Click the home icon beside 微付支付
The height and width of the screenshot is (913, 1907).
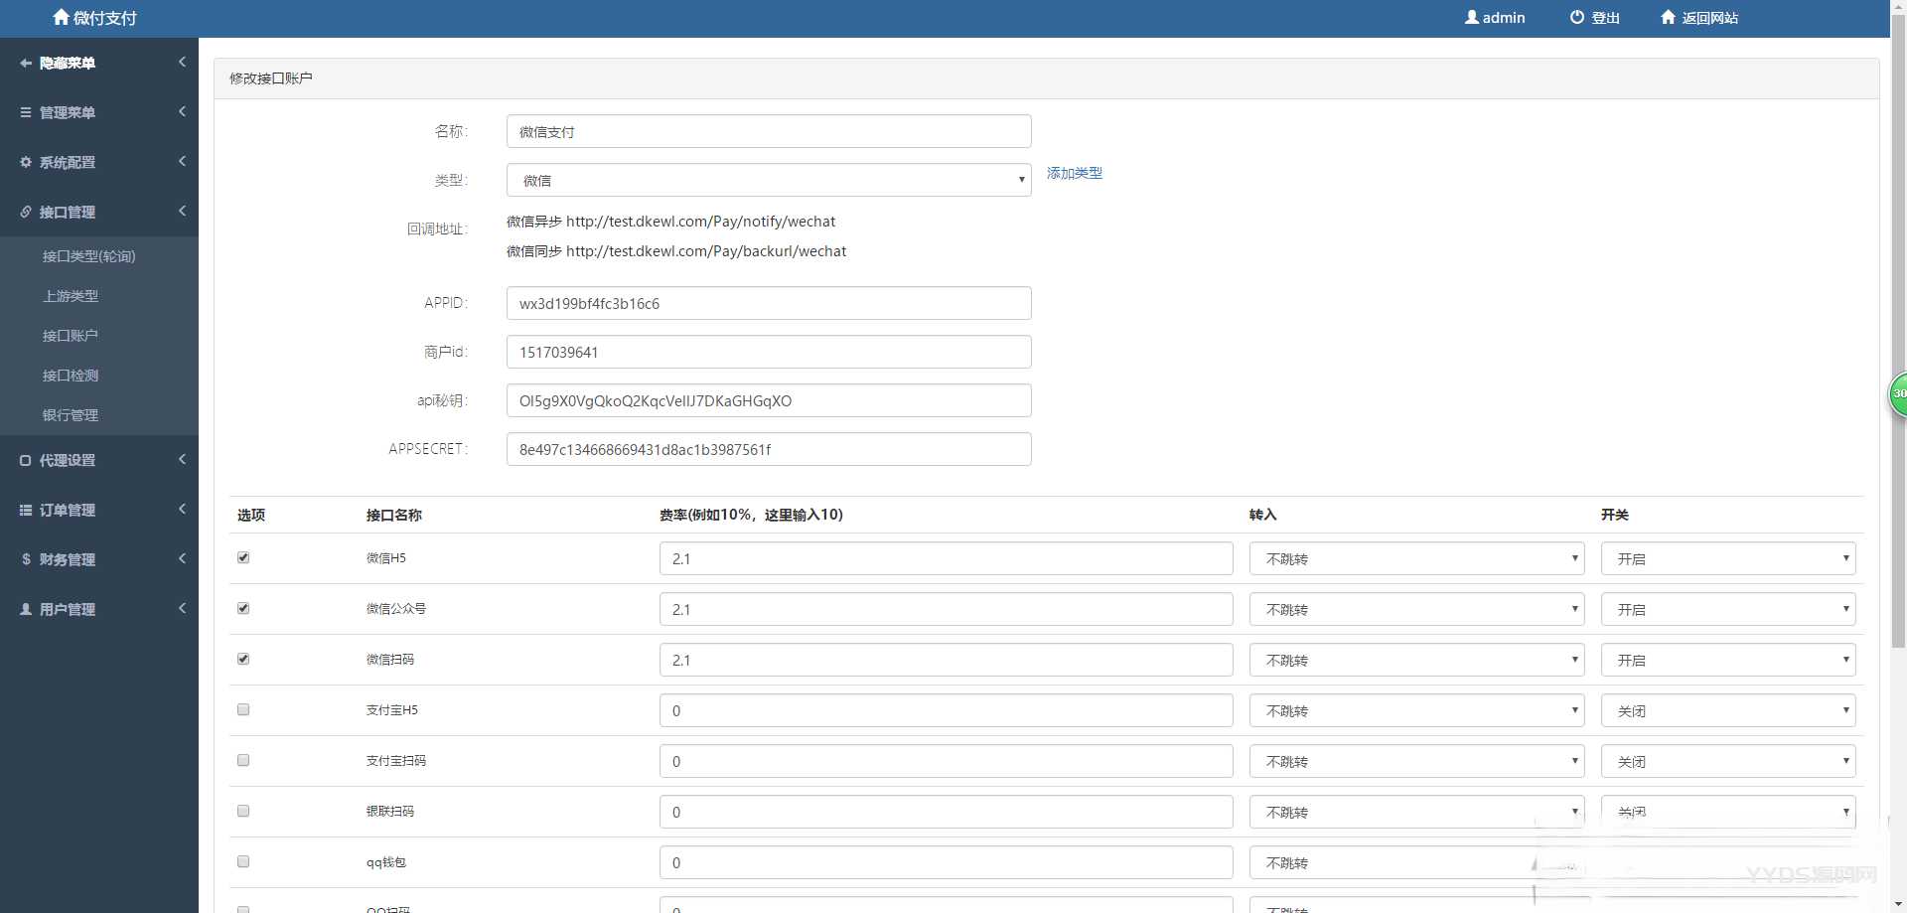click(62, 17)
